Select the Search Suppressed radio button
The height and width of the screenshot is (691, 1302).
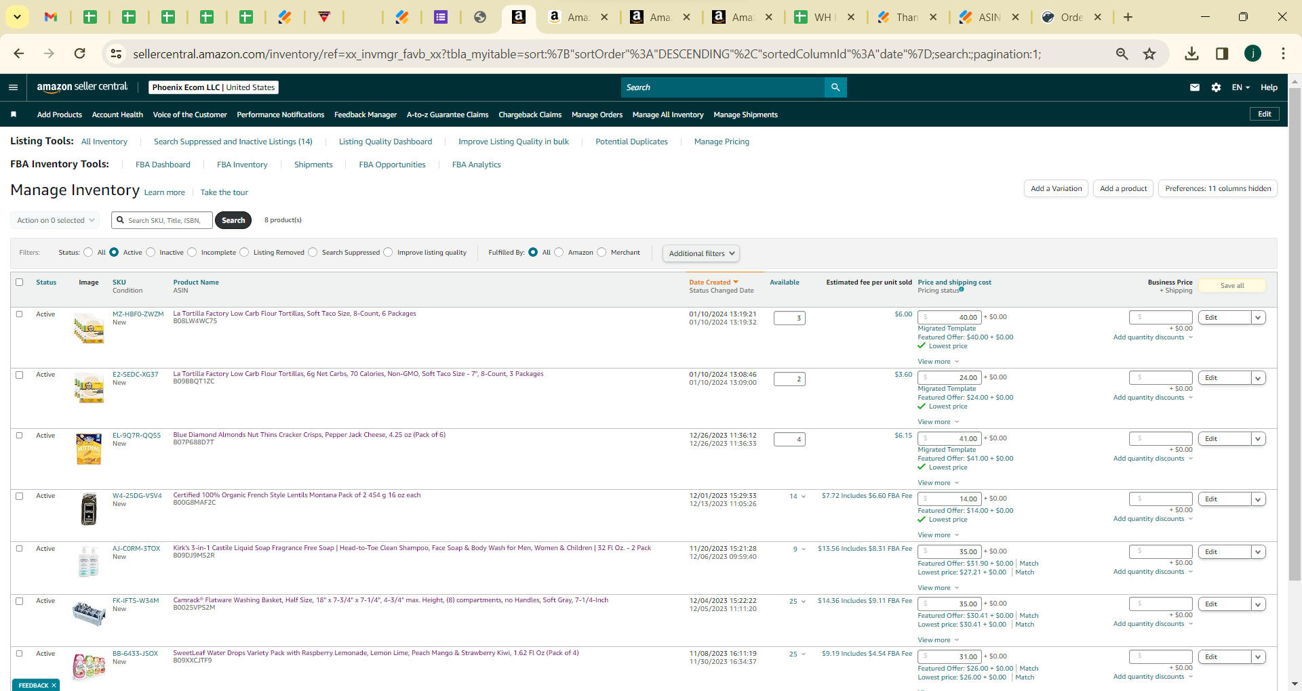313,252
